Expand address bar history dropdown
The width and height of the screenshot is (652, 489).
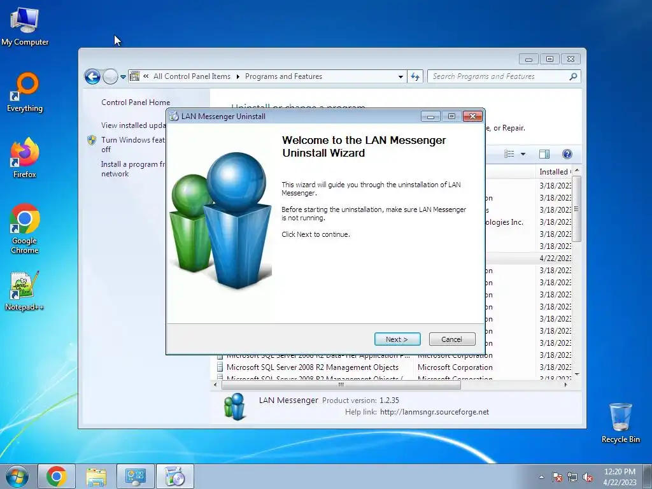pyautogui.click(x=400, y=76)
